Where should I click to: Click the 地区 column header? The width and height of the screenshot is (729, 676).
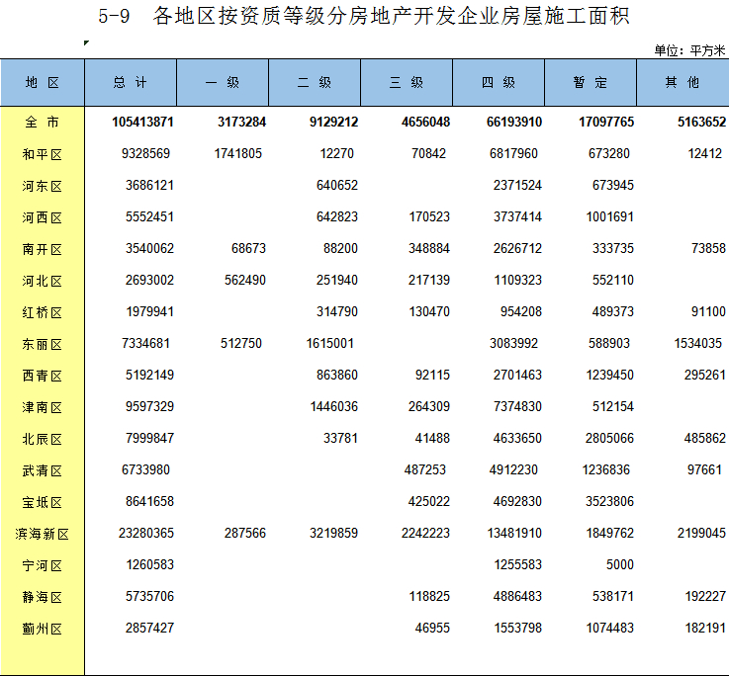tap(43, 83)
